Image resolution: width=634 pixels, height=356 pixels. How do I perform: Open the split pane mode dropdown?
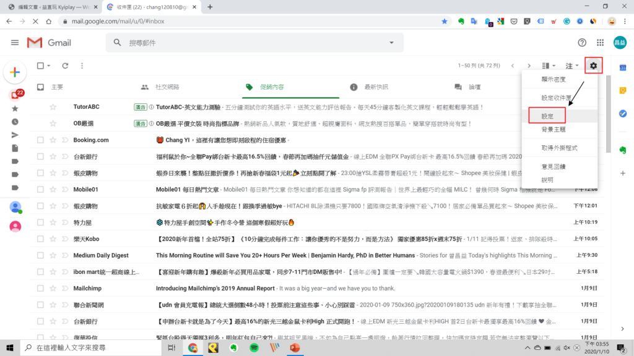549,66
